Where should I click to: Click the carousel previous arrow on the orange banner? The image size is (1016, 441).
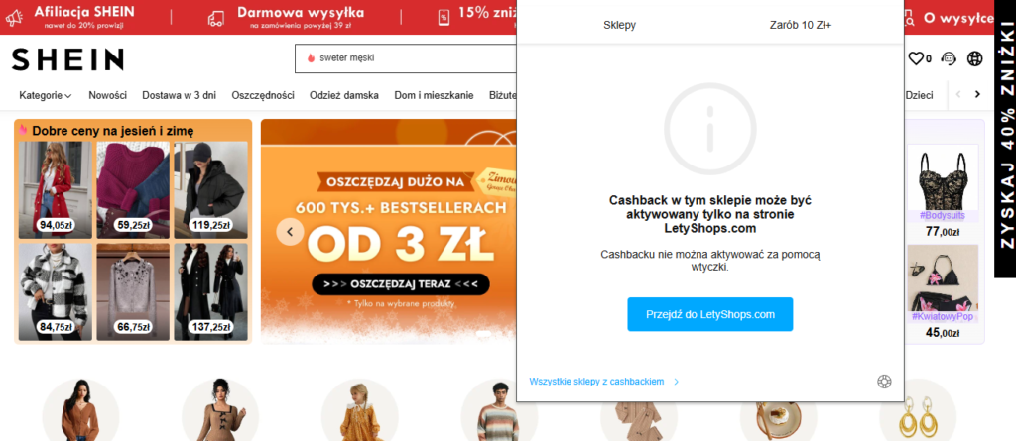pos(291,231)
